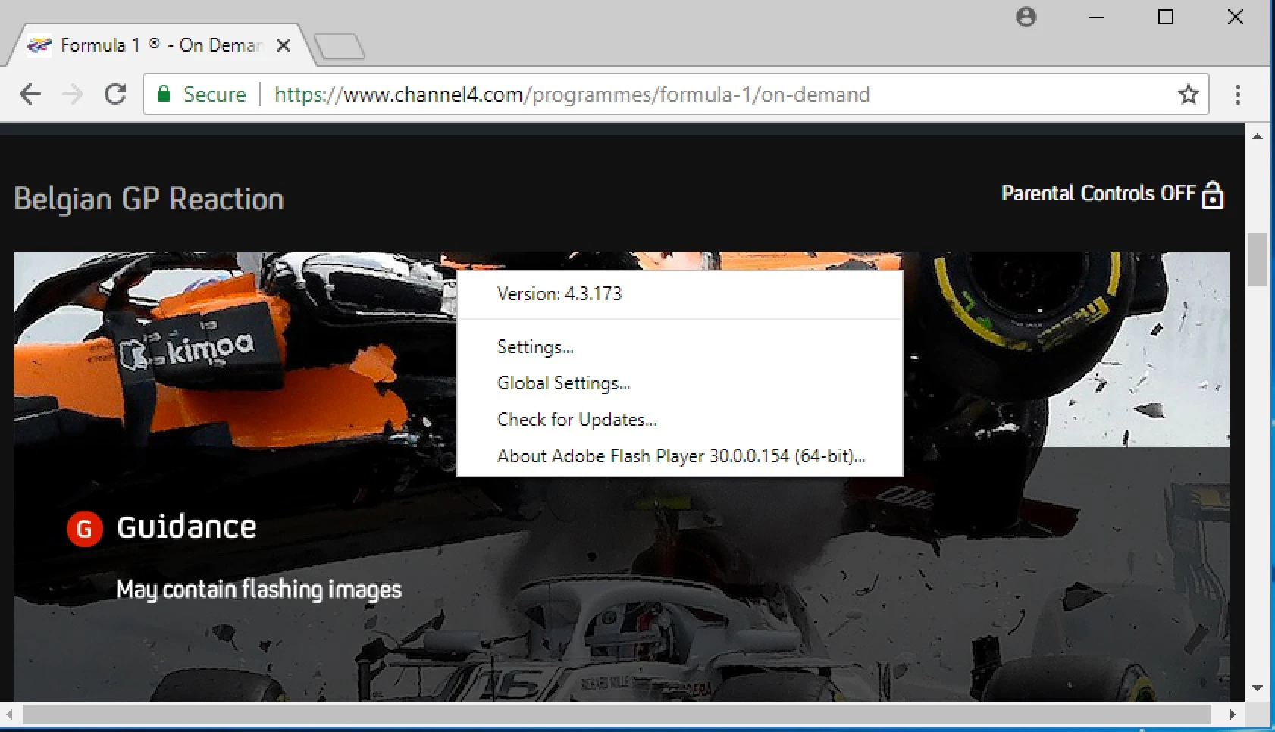The height and width of the screenshot is (732, 1275).
Task: Maximize the Chrome window
Action: (1166, 17)
